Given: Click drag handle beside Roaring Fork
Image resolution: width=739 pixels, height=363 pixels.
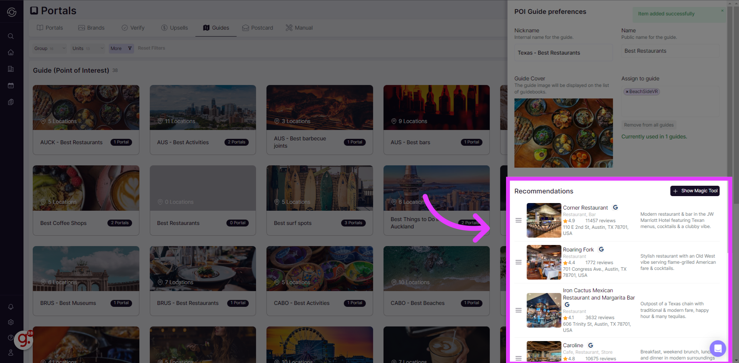Looking at the screenshot, I should 518,262.
